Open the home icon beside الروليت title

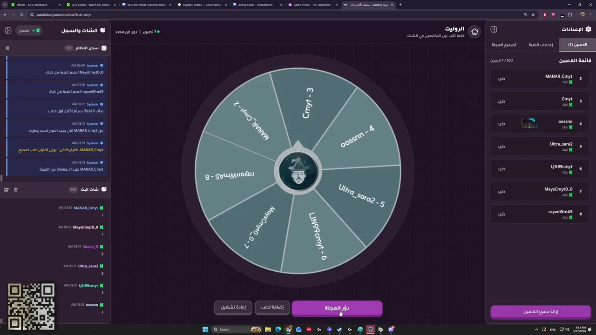(x=474, y=32)
